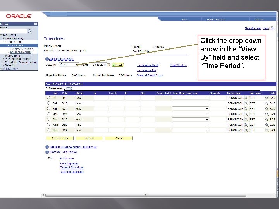The image size is (279, 209).
Task: Click the Date input field
Action: (99, 65)
